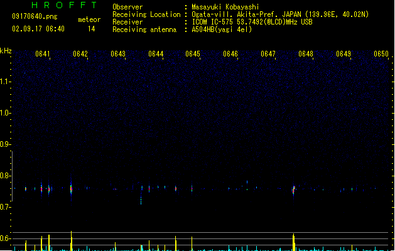
Task: Click the 0.7 kHz frequency label
Action: (5, 207)
